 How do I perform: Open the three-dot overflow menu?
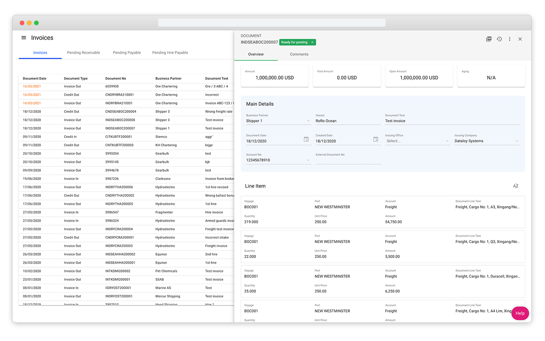(x=510, y=39)
